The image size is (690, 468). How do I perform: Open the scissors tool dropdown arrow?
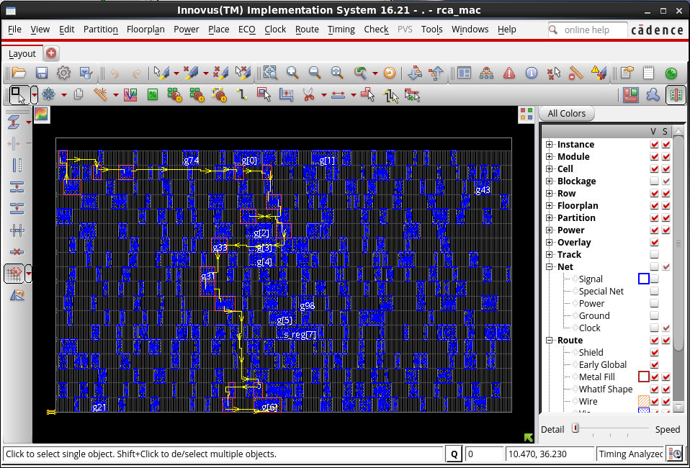(323, 95)
